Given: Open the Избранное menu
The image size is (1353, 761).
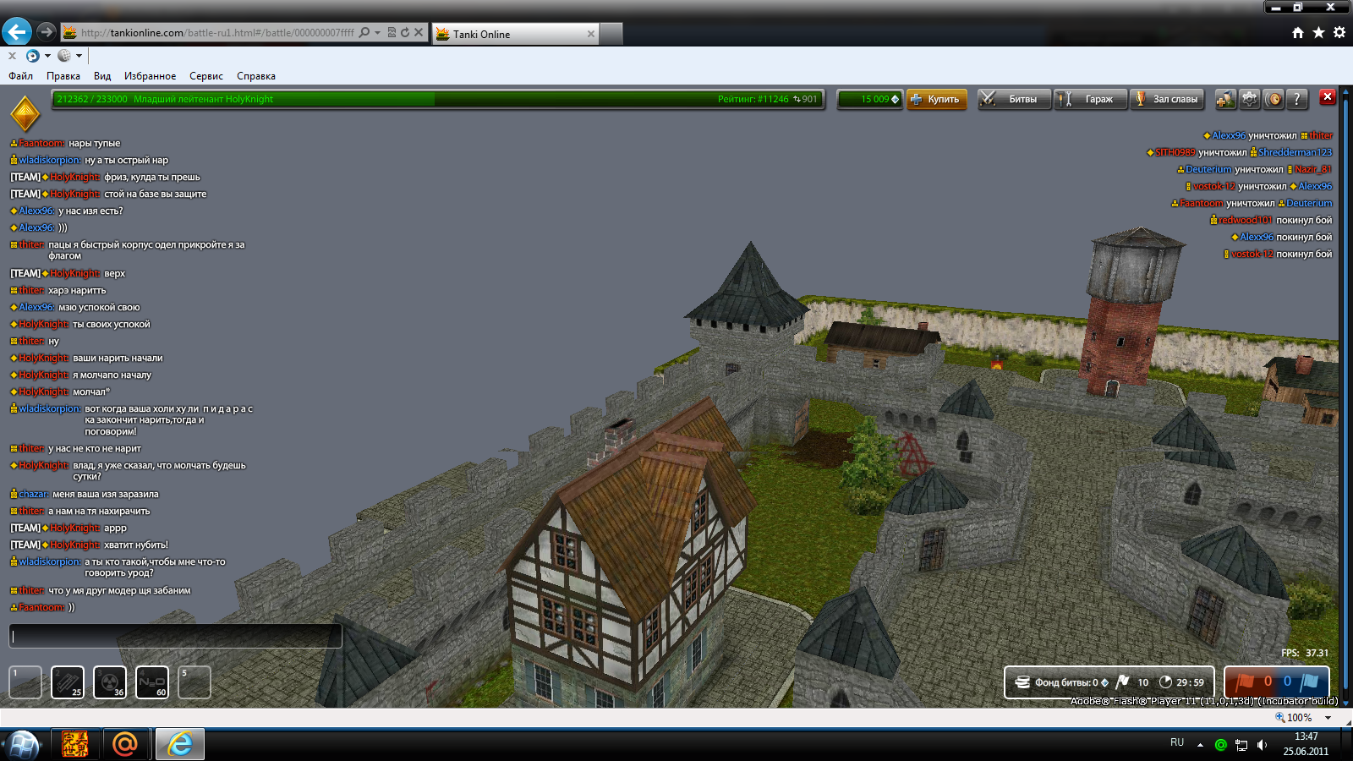Looking at the screenshot, I should 151,76.
